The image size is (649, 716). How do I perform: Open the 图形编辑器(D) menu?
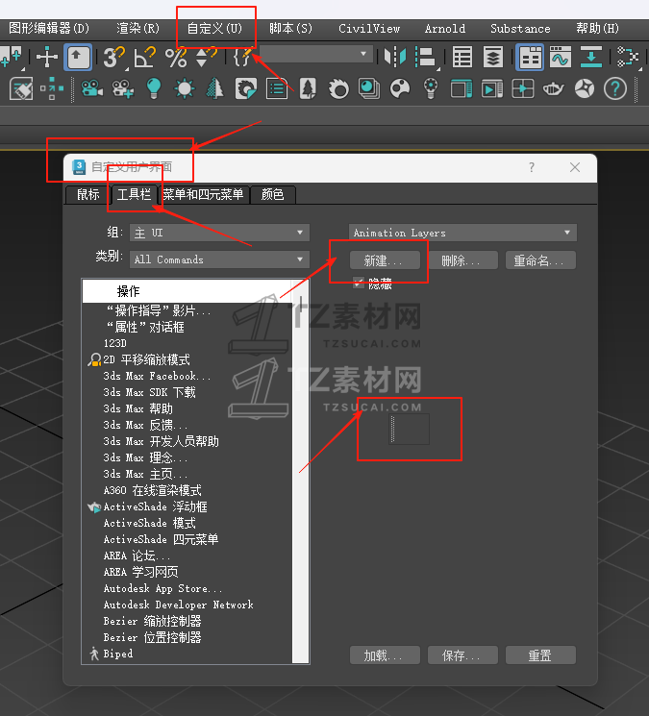tap(49, 28)
